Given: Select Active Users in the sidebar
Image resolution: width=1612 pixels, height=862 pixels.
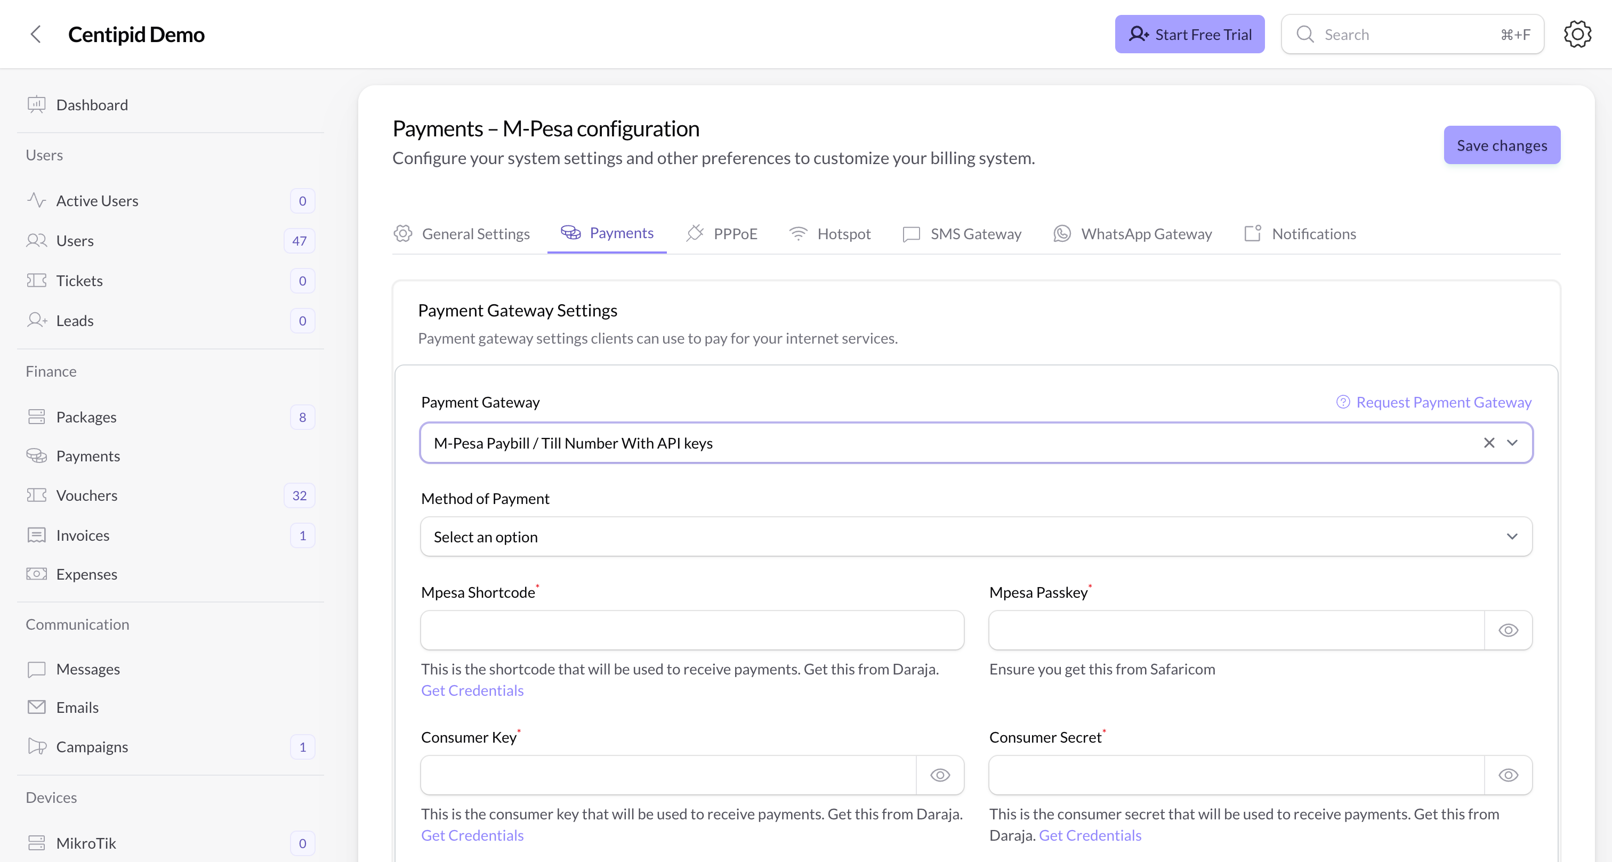Looking at the screenshot, I should pos(97,200).
